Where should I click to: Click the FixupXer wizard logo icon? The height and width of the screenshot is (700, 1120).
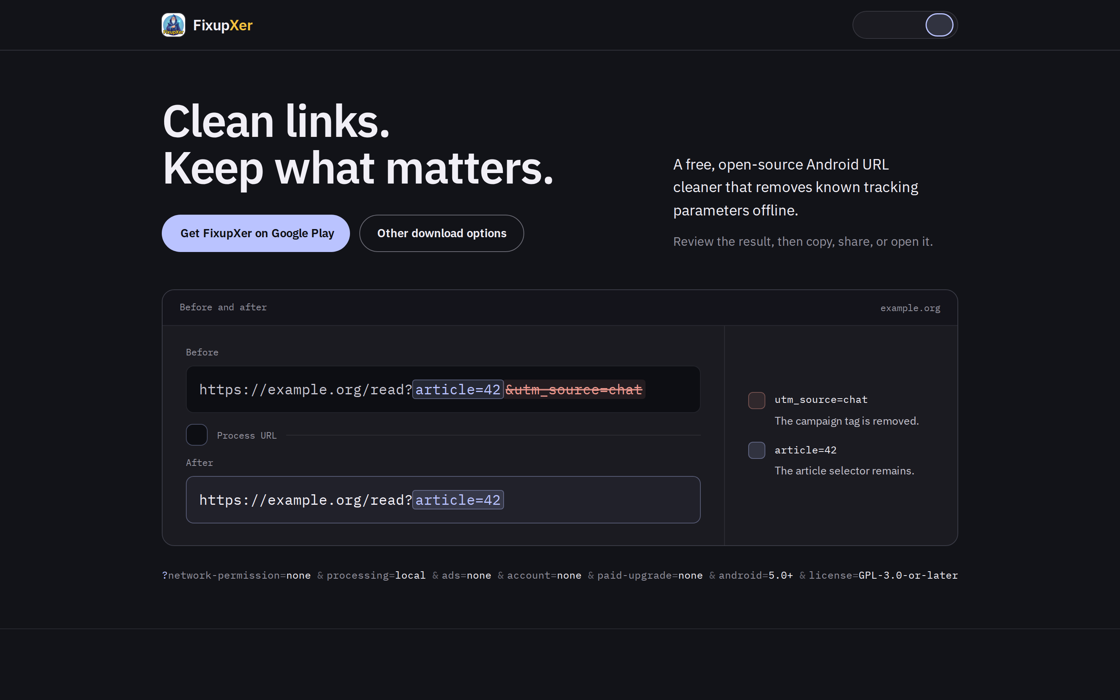pos(173,25)
